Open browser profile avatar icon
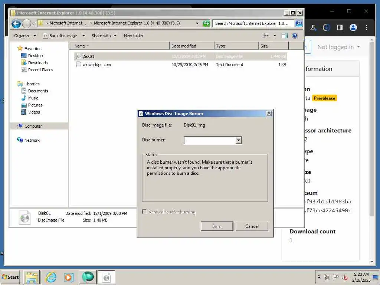380x285 pixels. tap(353, 27)
